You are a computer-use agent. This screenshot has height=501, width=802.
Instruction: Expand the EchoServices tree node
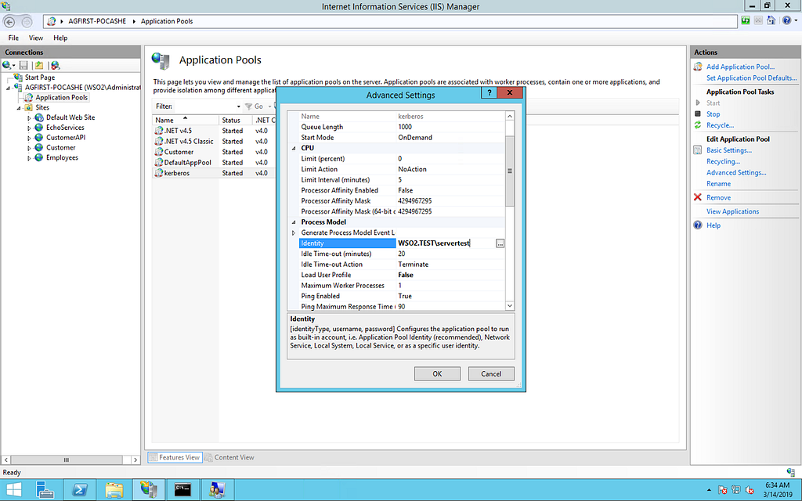[x=29, y=128]
